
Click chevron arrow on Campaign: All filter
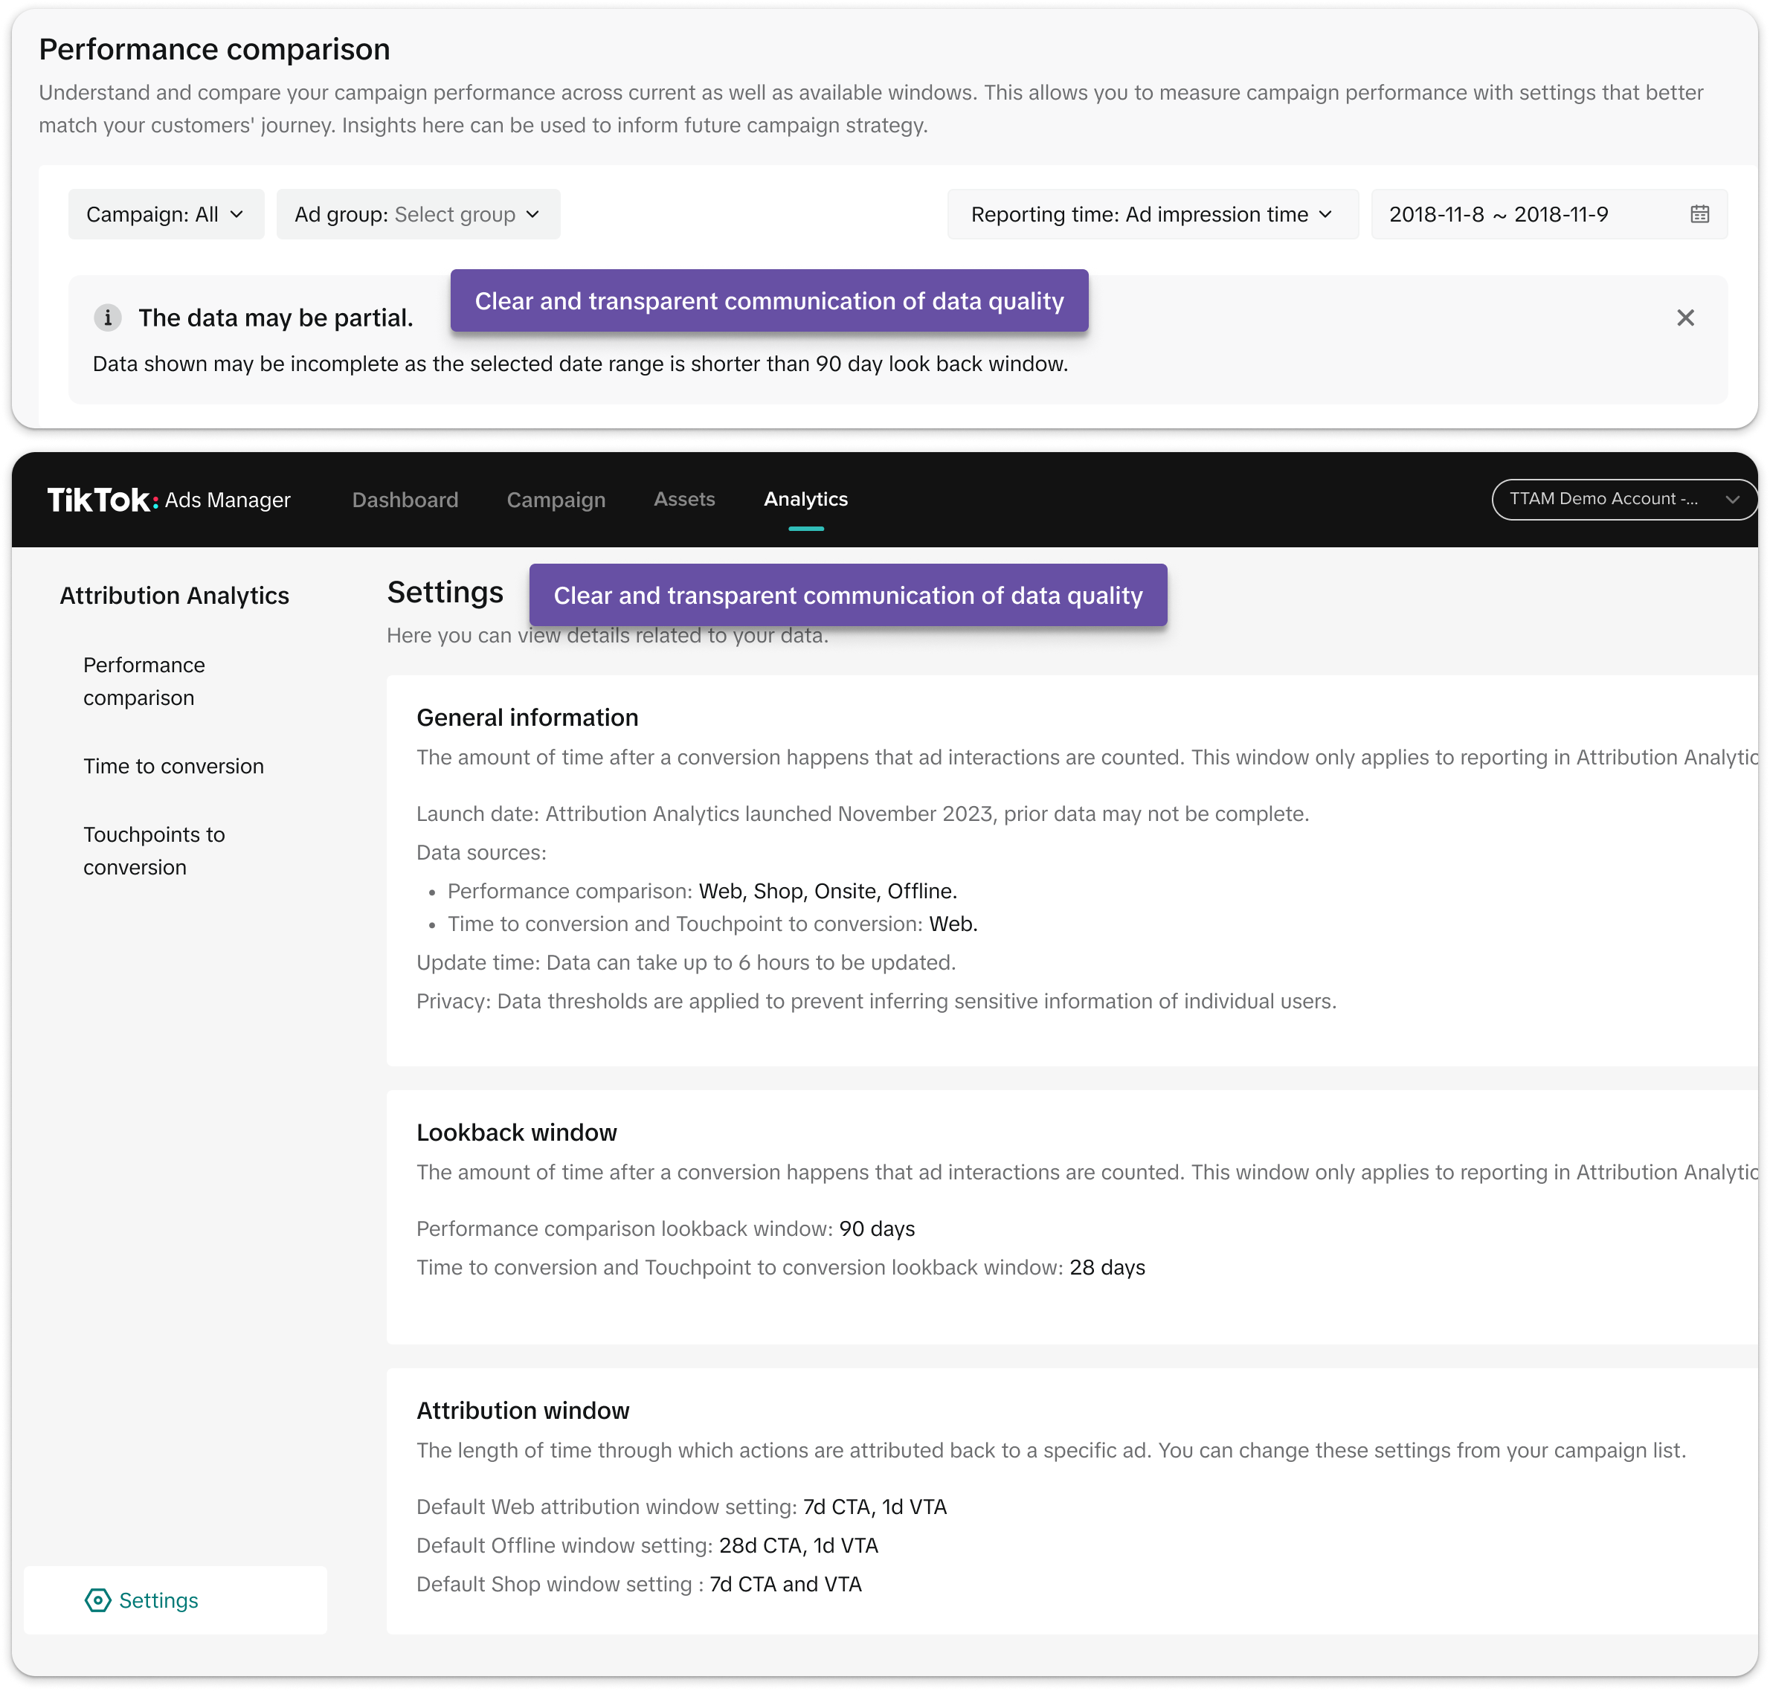pos(236,214)
